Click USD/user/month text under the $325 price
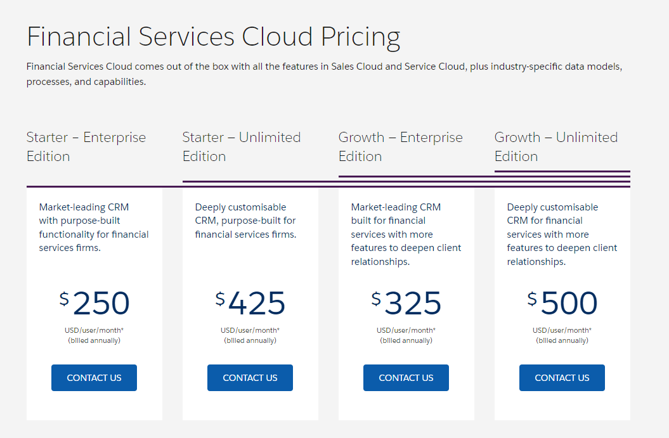 [x=406, y=330]
